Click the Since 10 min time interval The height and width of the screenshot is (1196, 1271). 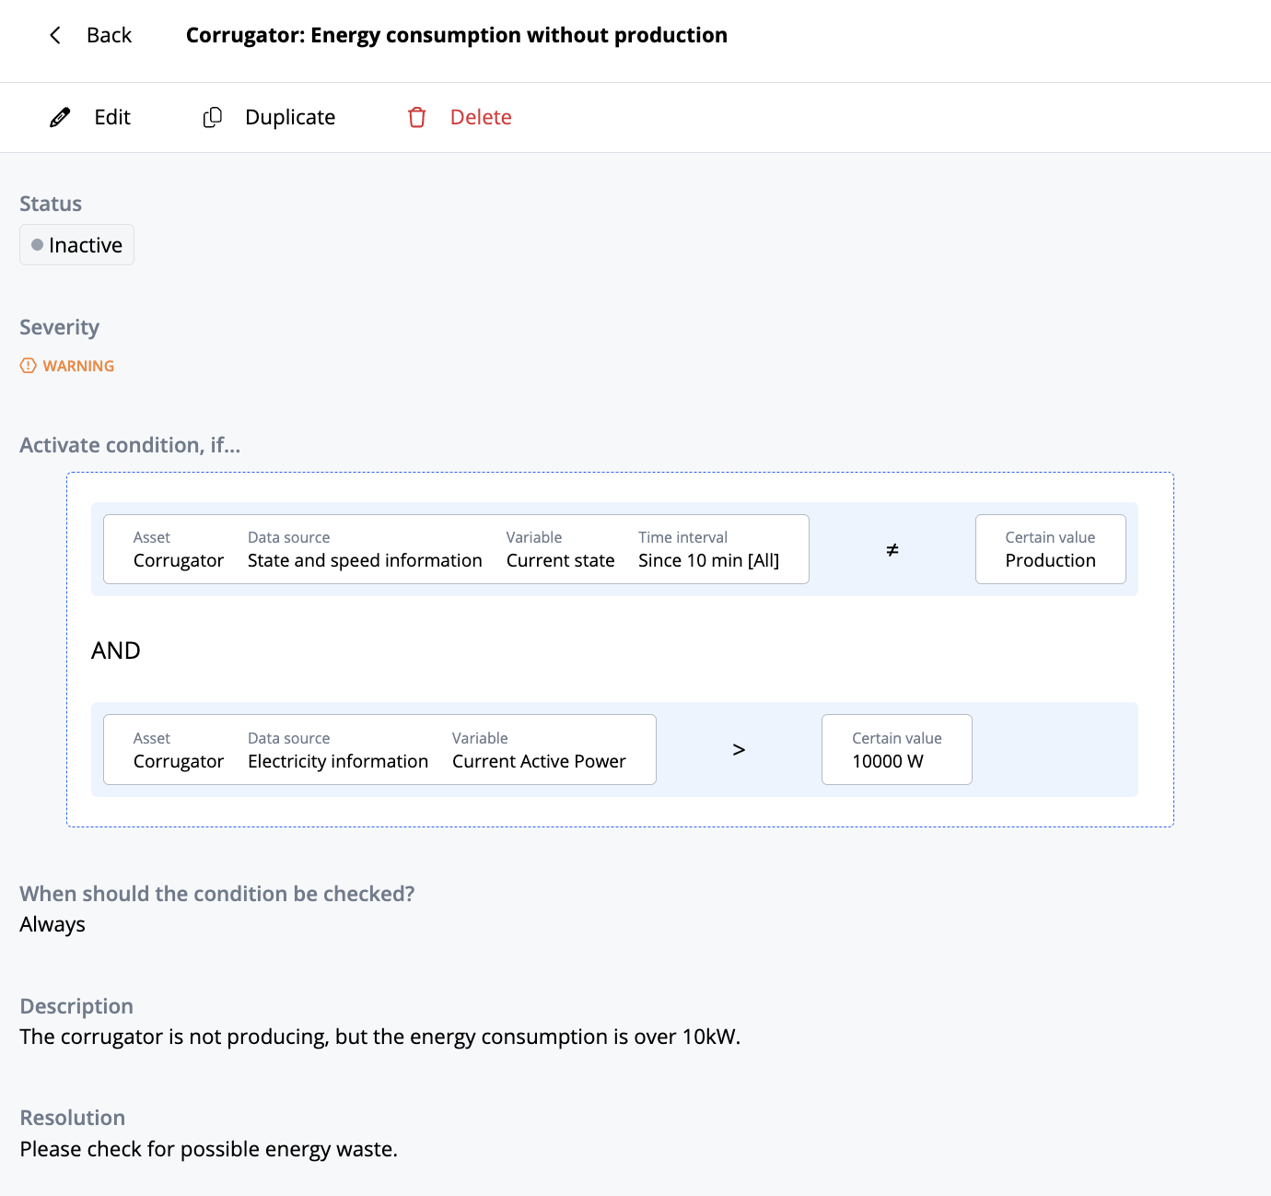click(708, 560)
